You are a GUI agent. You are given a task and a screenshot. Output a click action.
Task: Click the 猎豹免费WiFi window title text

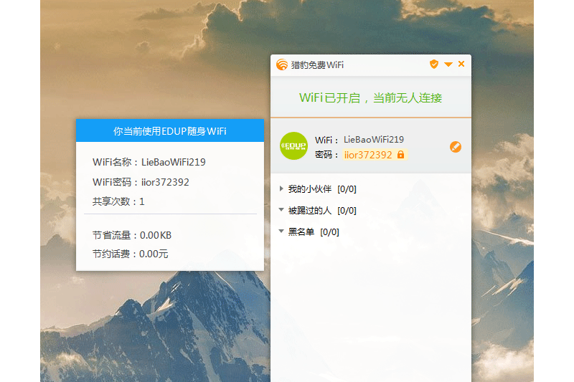pos(317,65)
